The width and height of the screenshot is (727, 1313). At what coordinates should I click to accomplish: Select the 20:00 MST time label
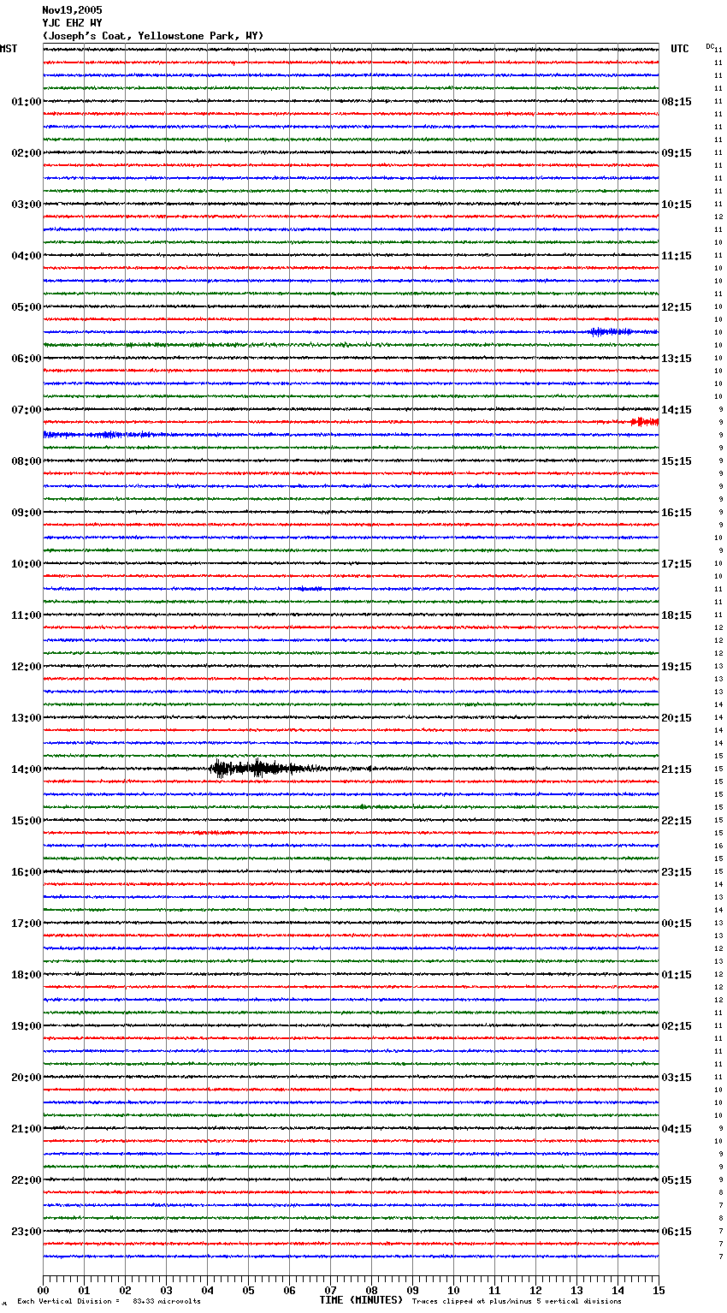27,1078
